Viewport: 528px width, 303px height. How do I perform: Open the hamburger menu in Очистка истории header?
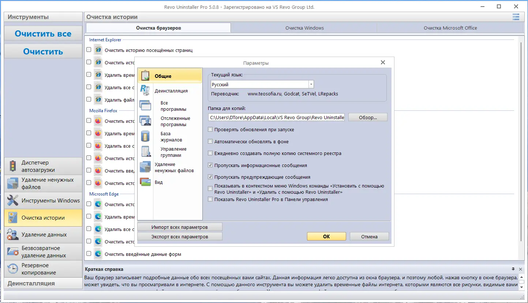[x=516, y=17]
